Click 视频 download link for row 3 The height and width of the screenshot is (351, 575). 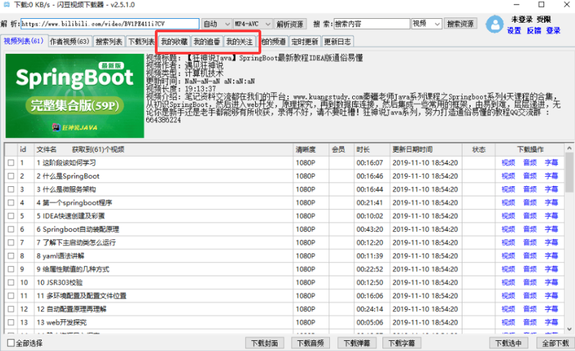coord(508,190)
